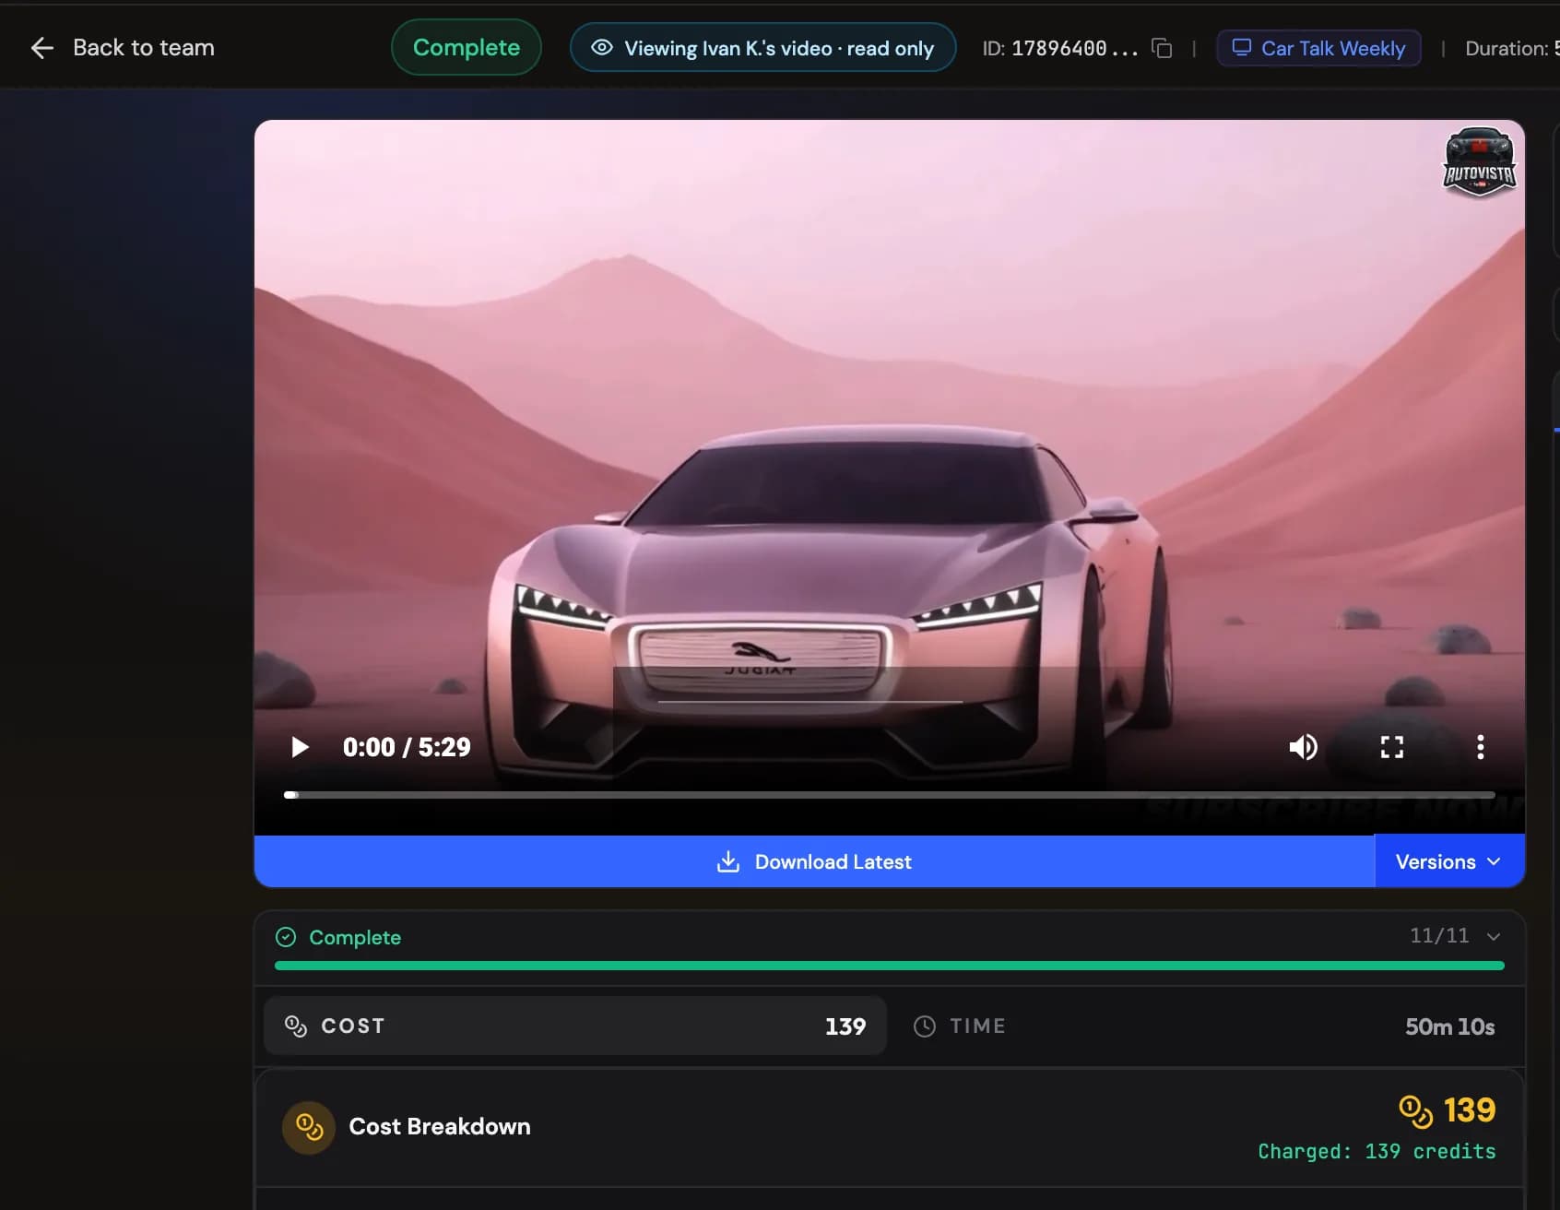Viewport: 1560px width, 1210px height.
Task: Click the Cost Breakdown coin badge
Action: [x=309, y=1127]
